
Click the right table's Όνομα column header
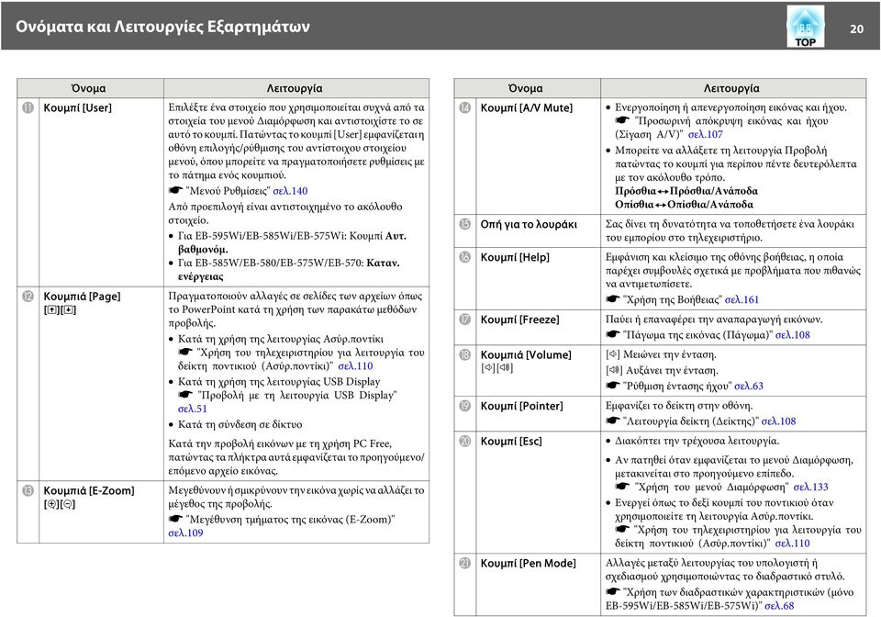click(526, 88)
